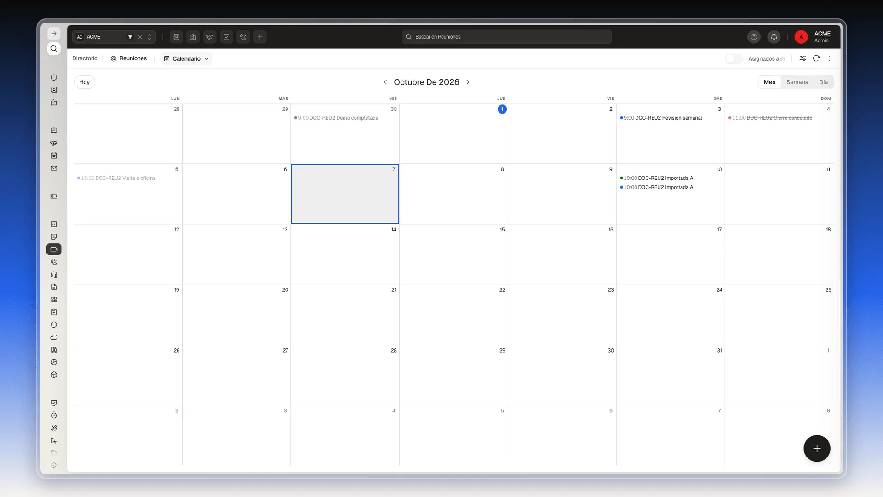This screenshot has height=497, width=883.
Task: Select the video camera meetings icon
Action: [54, 249]
